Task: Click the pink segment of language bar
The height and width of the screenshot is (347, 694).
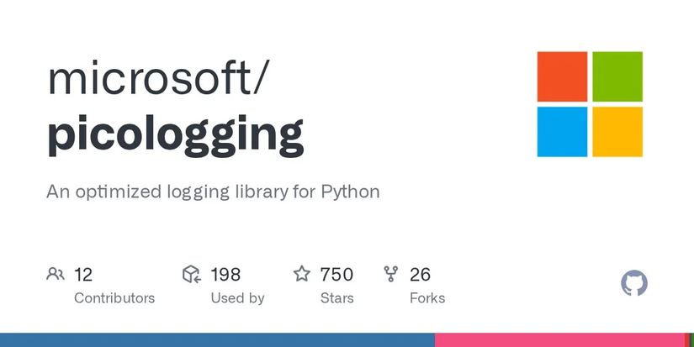Action: [x=559, y=340]
